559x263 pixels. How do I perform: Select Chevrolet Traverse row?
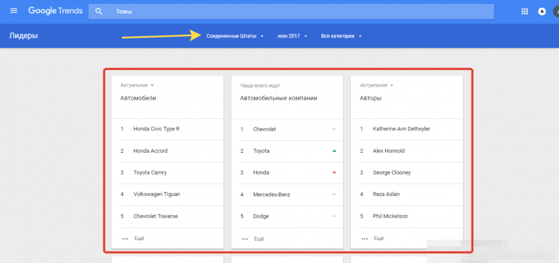(x=168, y=217)
